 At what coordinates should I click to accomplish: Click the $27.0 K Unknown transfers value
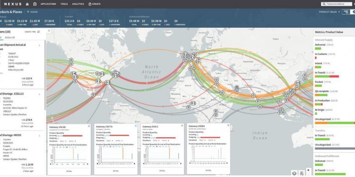pyautogui.click(x=114, y=21)
